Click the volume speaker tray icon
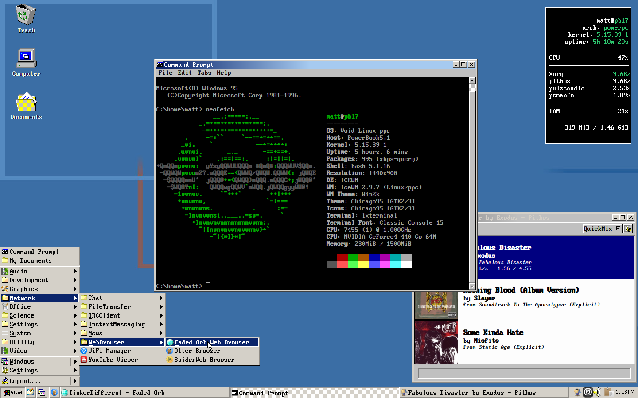The width and height of the screenshot is (638, 398). 598,392
